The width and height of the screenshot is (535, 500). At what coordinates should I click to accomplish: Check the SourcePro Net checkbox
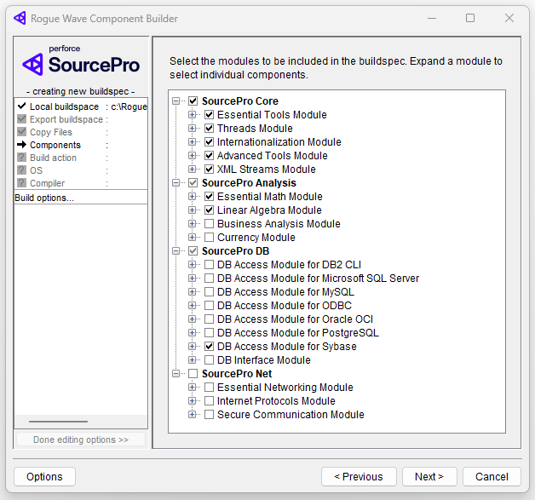click(193, 374)
